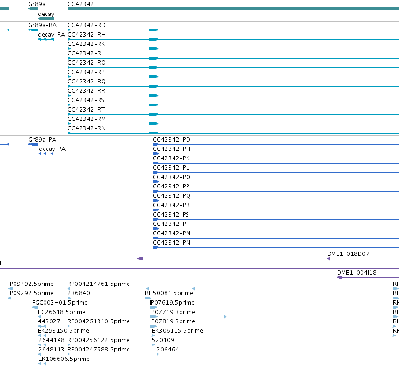The image size is (399, 366).
Task: Click protein decay-PA label
Action: click(x=53, y=149)
